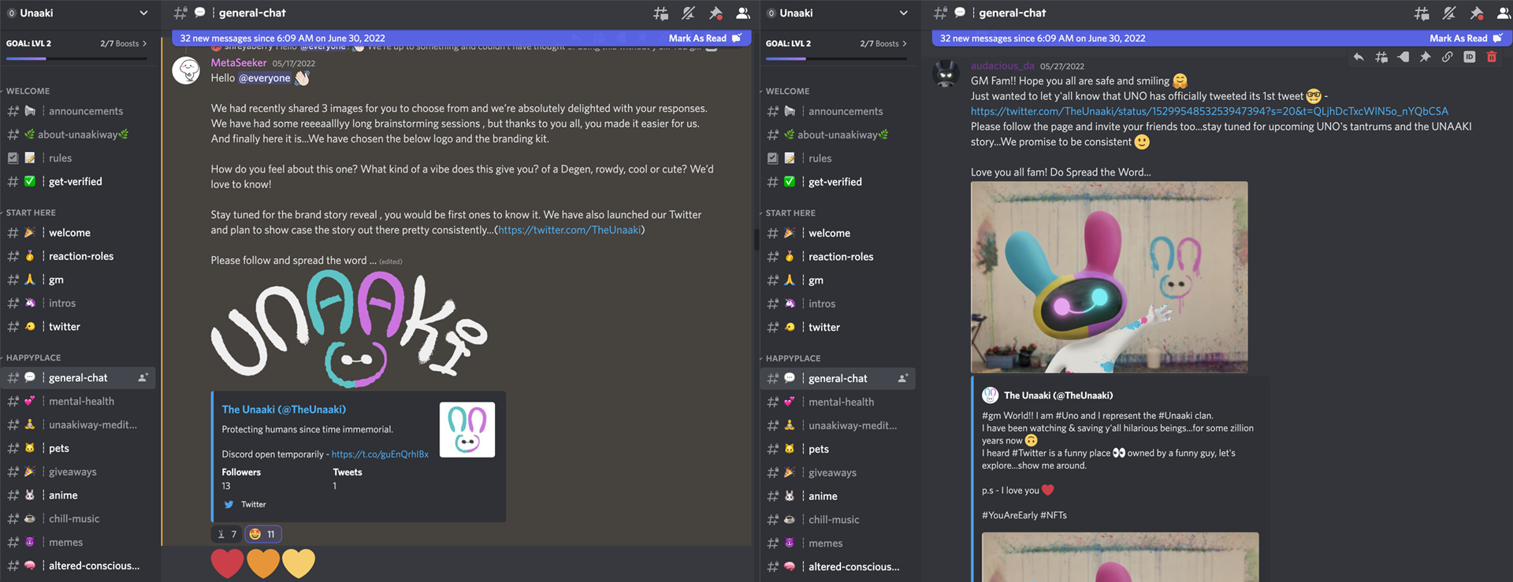Viewport: 1513px width, 582px height.
Task: Collapse HAPPYPLACE category in left sidebar
Action: click(33, 358)
